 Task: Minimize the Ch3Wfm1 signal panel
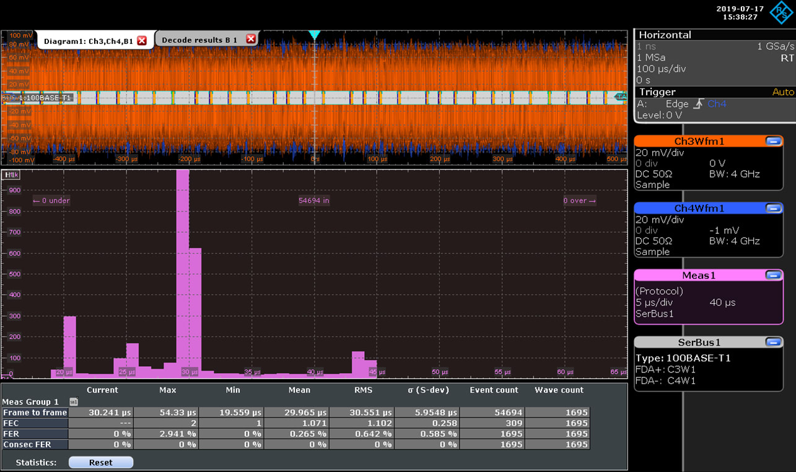point(774,141)
